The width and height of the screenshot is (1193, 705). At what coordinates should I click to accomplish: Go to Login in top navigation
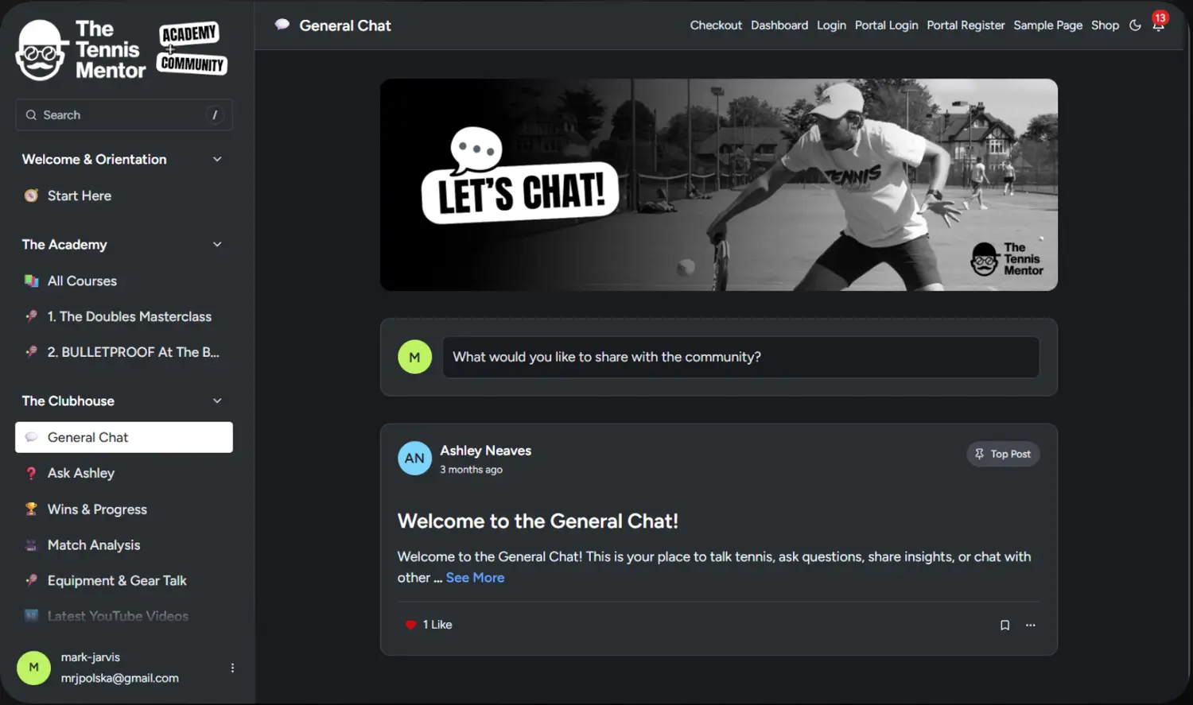(x=831, y=25)
